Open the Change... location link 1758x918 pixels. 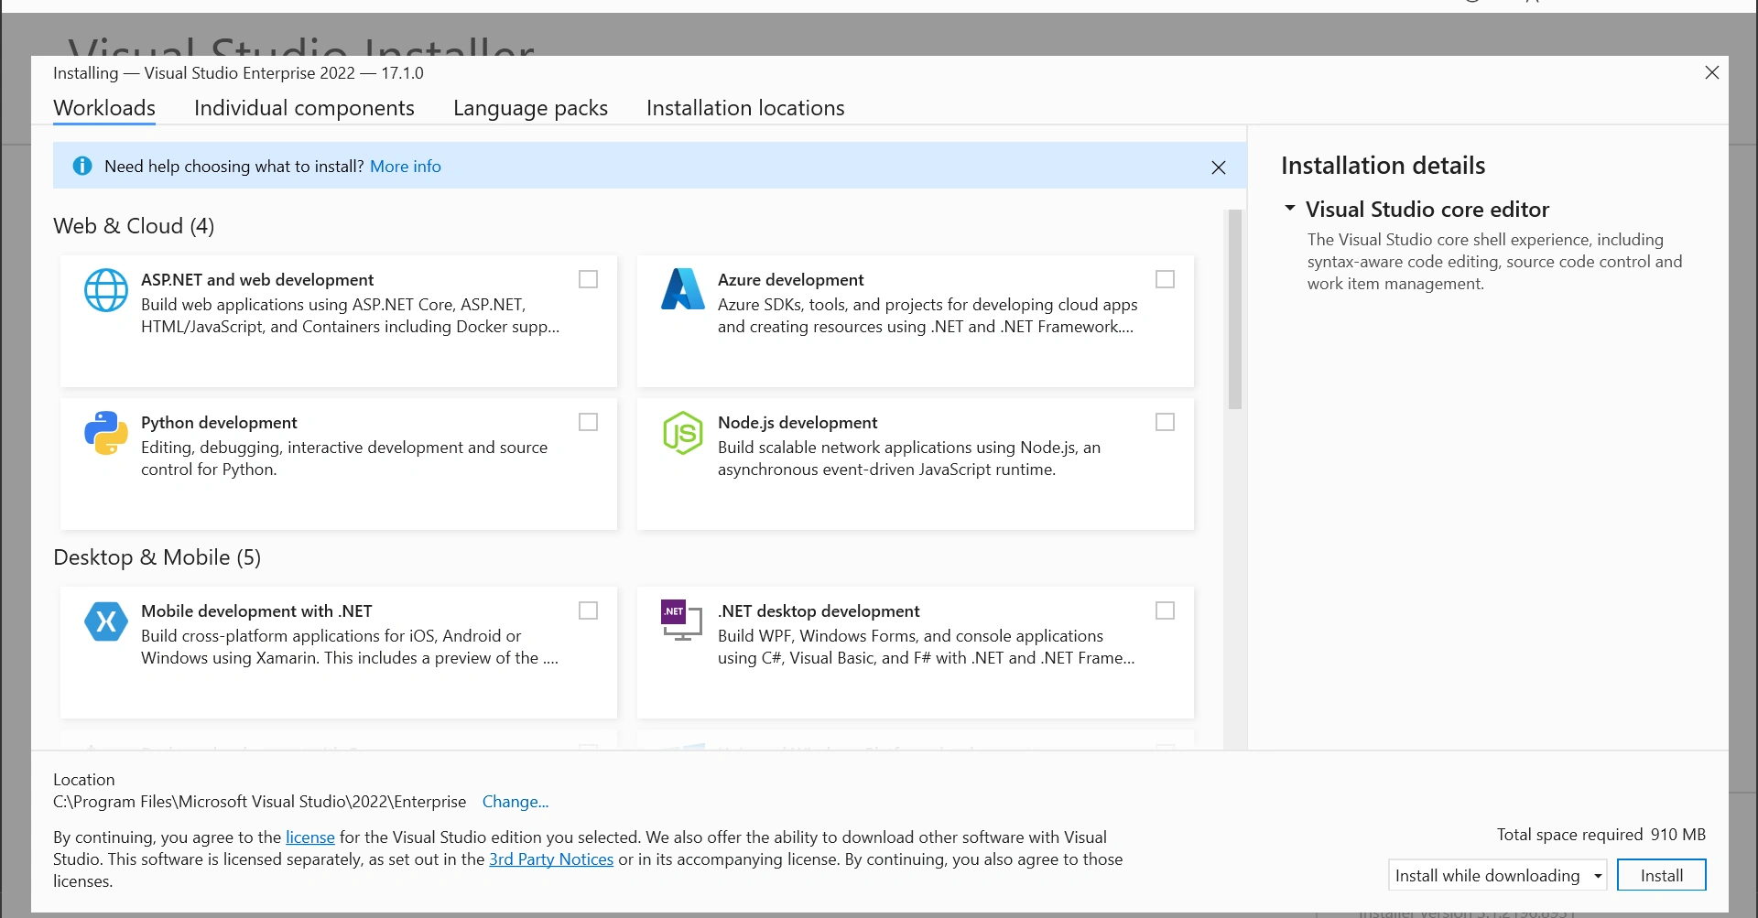click(515, 802)
